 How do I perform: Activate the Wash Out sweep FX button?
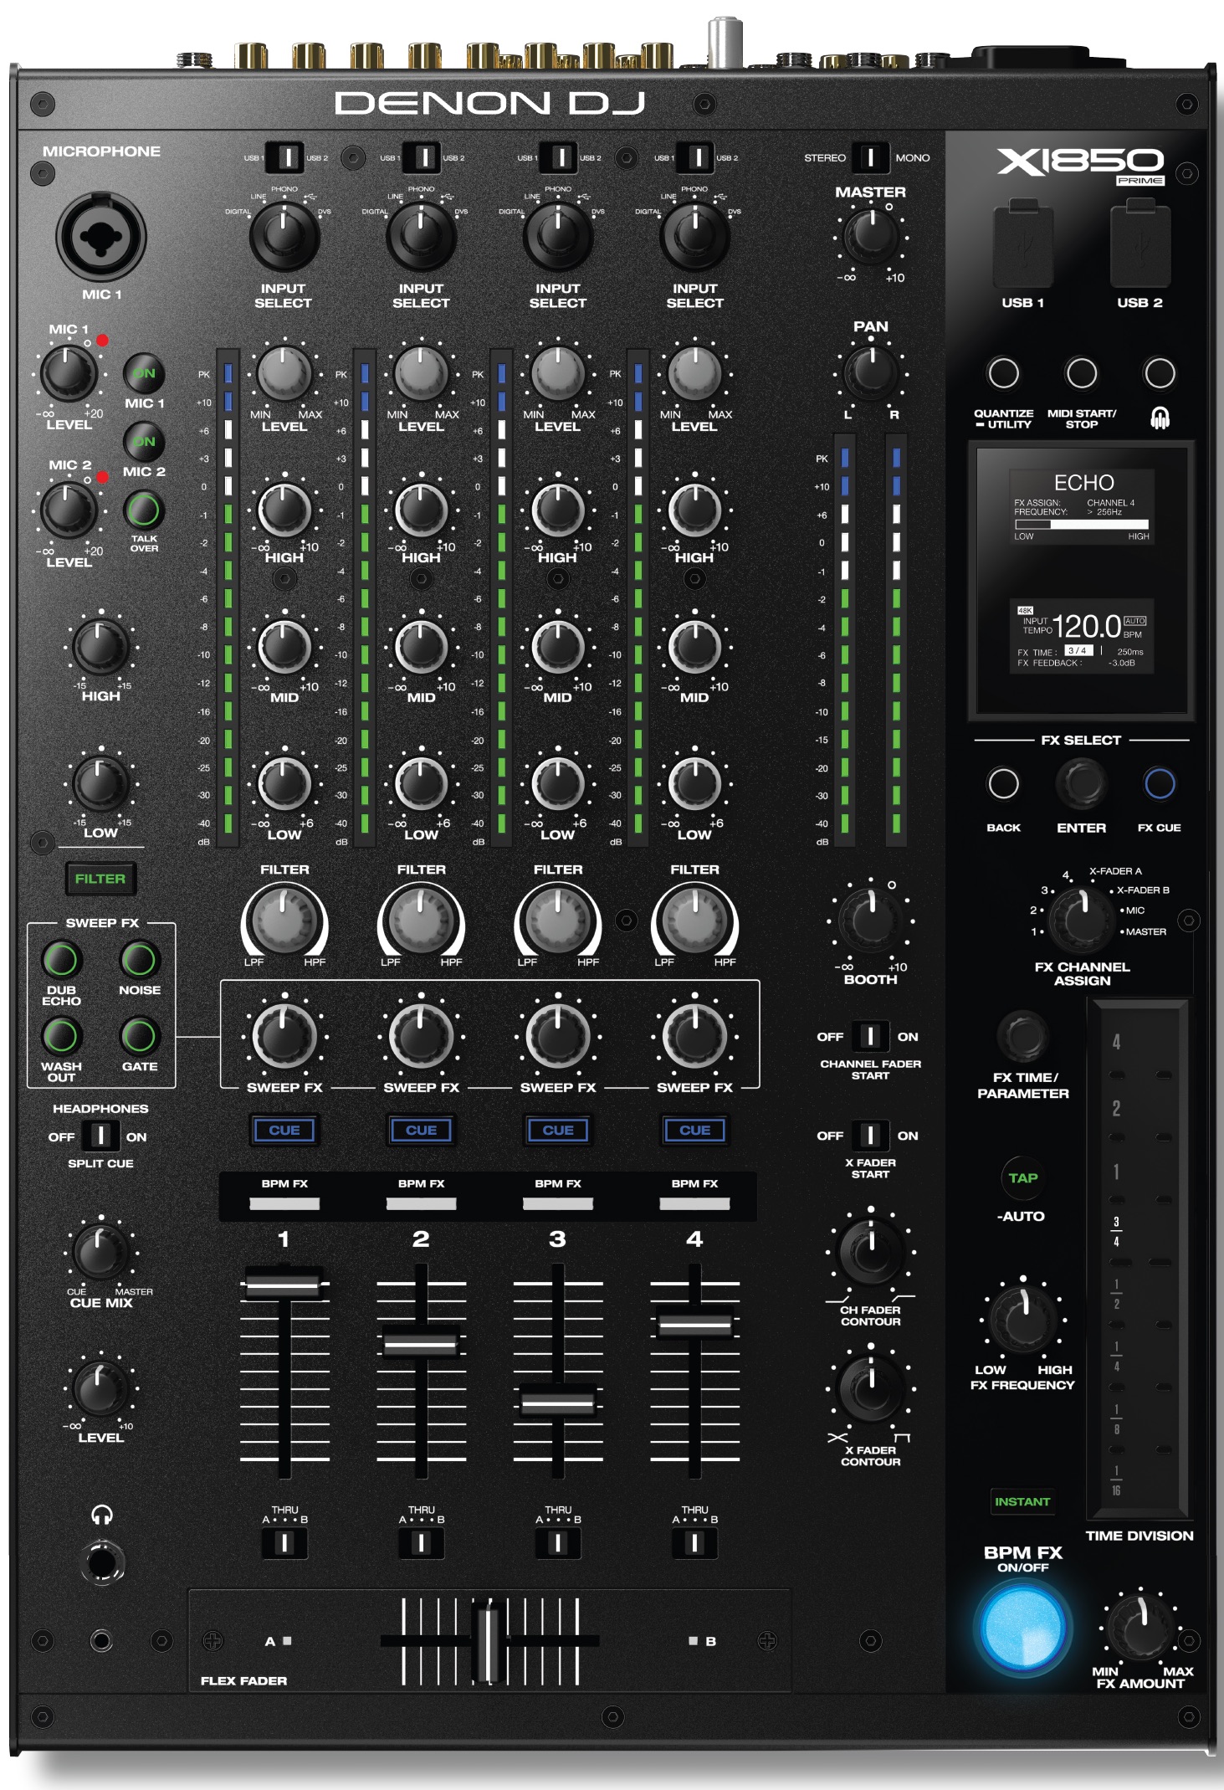pyautogui.click(x=61, y=1036)
